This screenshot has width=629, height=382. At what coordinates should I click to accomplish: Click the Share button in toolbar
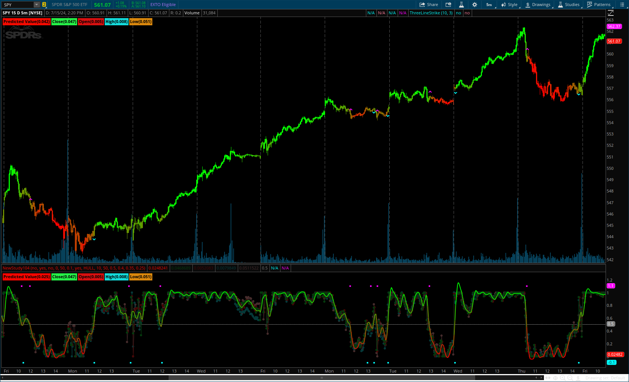click(x=429, y=5)
